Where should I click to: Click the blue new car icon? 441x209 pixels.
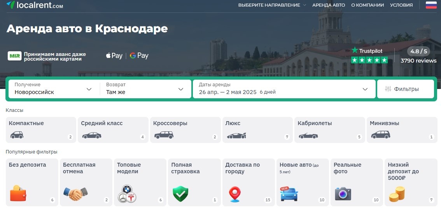[289, 194]
